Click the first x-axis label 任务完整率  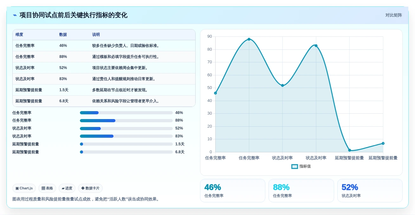coord(216,158)
